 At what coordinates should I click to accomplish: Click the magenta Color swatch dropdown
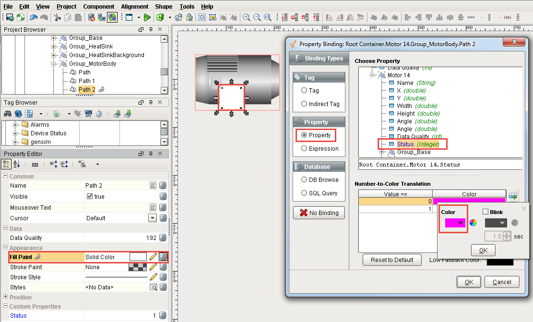(x=455, y=223)
